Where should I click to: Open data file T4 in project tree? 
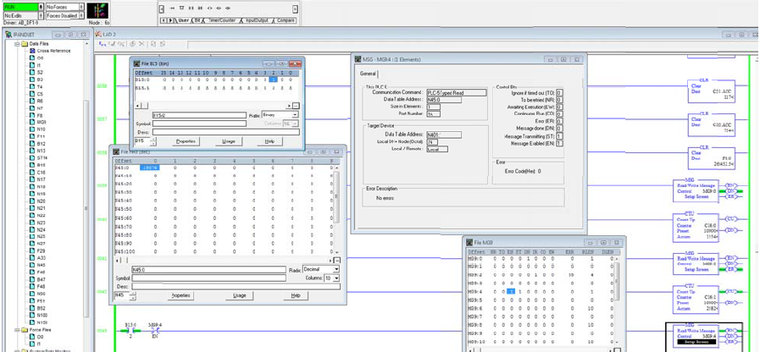tap(36, 86)
